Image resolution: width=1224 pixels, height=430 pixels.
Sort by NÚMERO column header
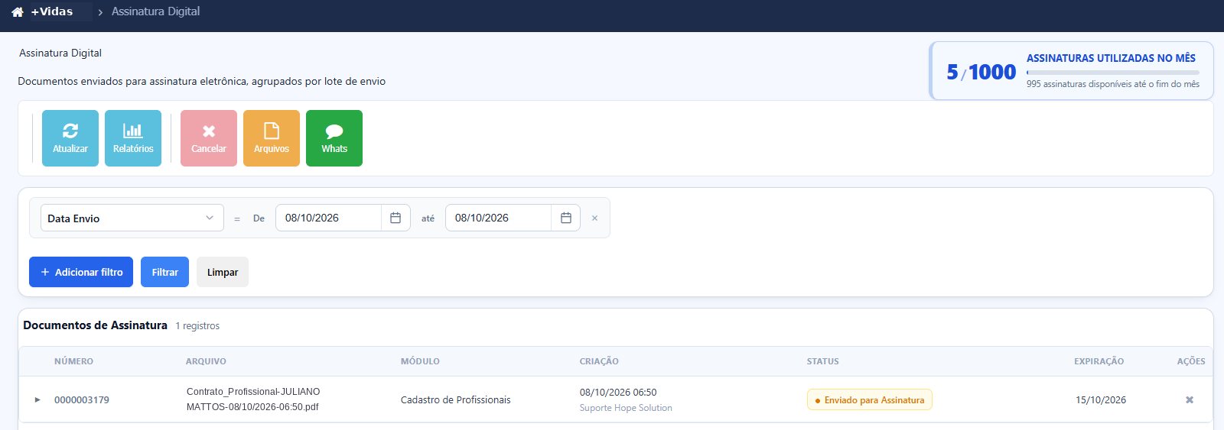(x=73, y=361)
